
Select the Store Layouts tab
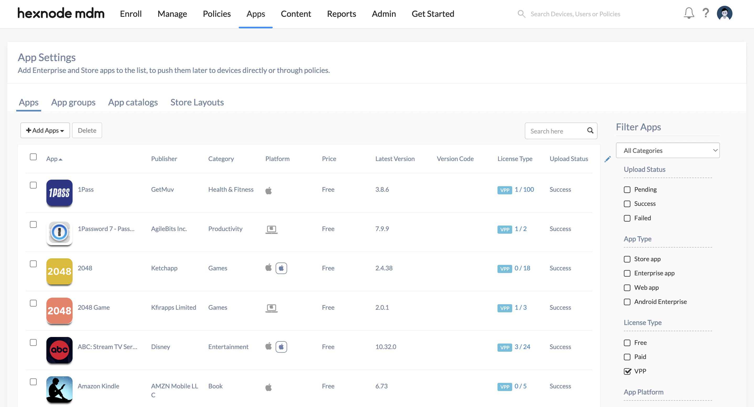(197, 102)
